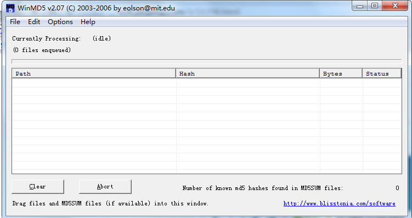Image resolution: width=412 pixels, height=218 pixels.
Task: Open the blisstonia.com software link
Action: click(x=339, y=204)
